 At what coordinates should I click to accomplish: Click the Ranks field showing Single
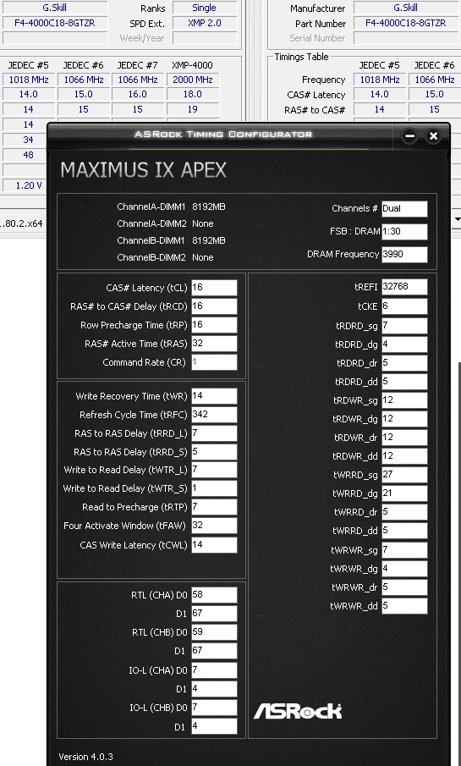(x=205, y=8)
